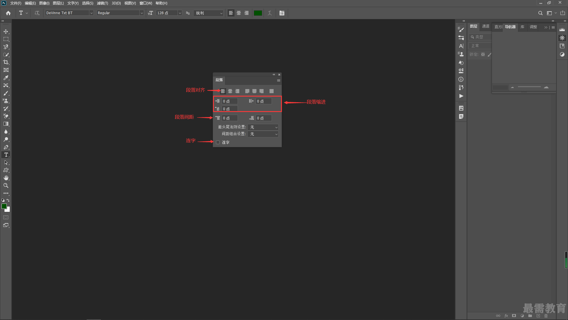Select the Path Selection tool
The image size is (568, 320).
tap(6, 162)
